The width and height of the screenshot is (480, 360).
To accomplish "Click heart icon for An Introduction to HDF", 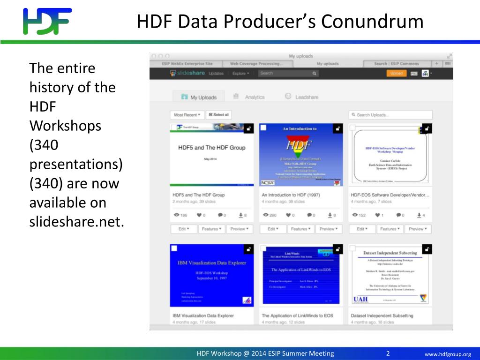I will coord(288,215).
